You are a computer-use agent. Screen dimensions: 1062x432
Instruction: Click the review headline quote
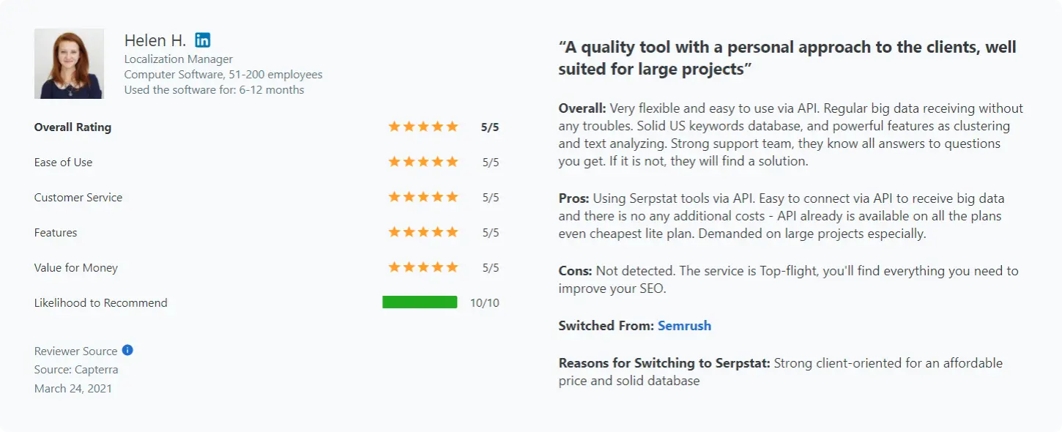pyautogui.click(x=787, y=58)
